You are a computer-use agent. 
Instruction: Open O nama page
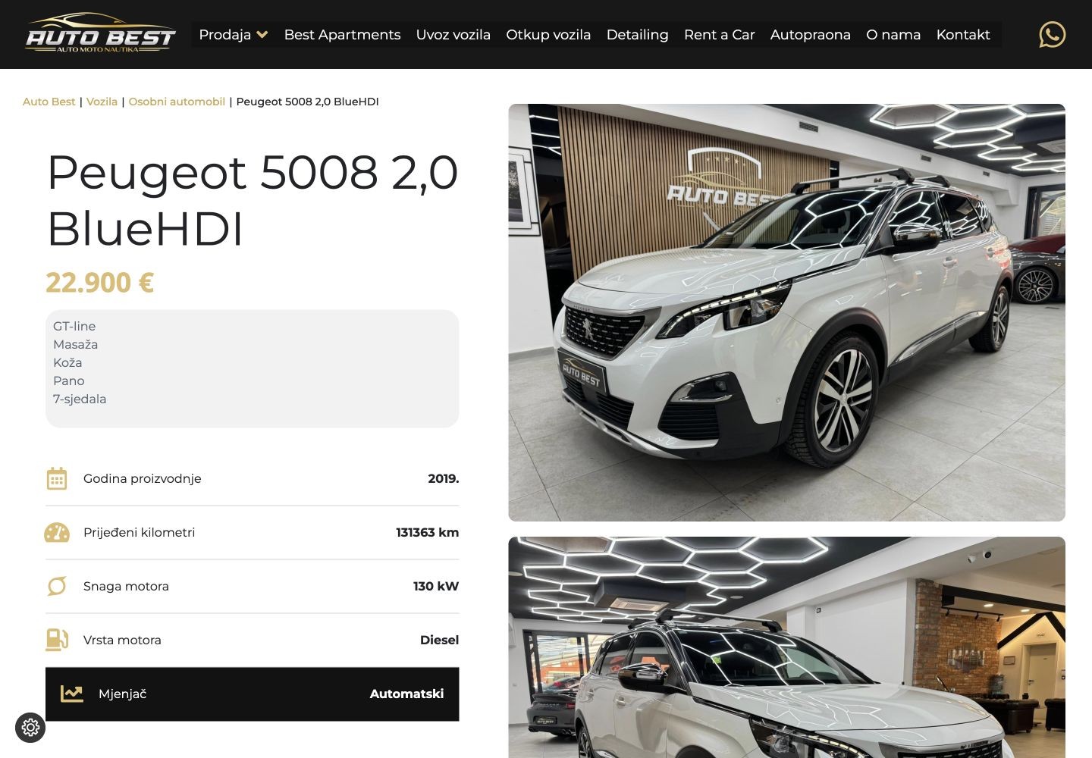click(893, 35)
